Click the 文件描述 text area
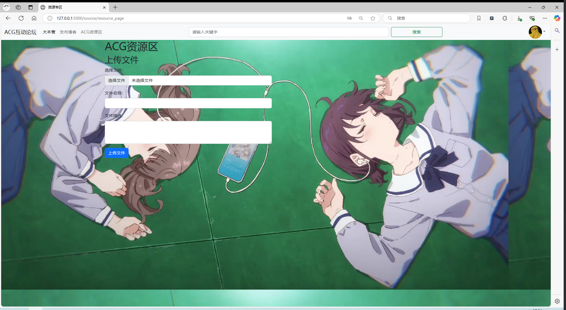Image resolution: width=566 pixels, height=310 pixels. click(188, 132)
